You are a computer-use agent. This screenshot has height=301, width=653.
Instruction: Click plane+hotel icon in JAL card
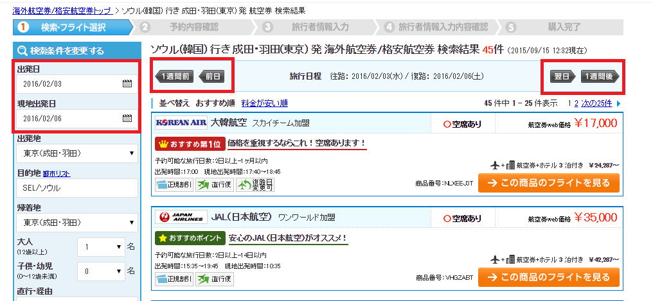click(503, 260)
